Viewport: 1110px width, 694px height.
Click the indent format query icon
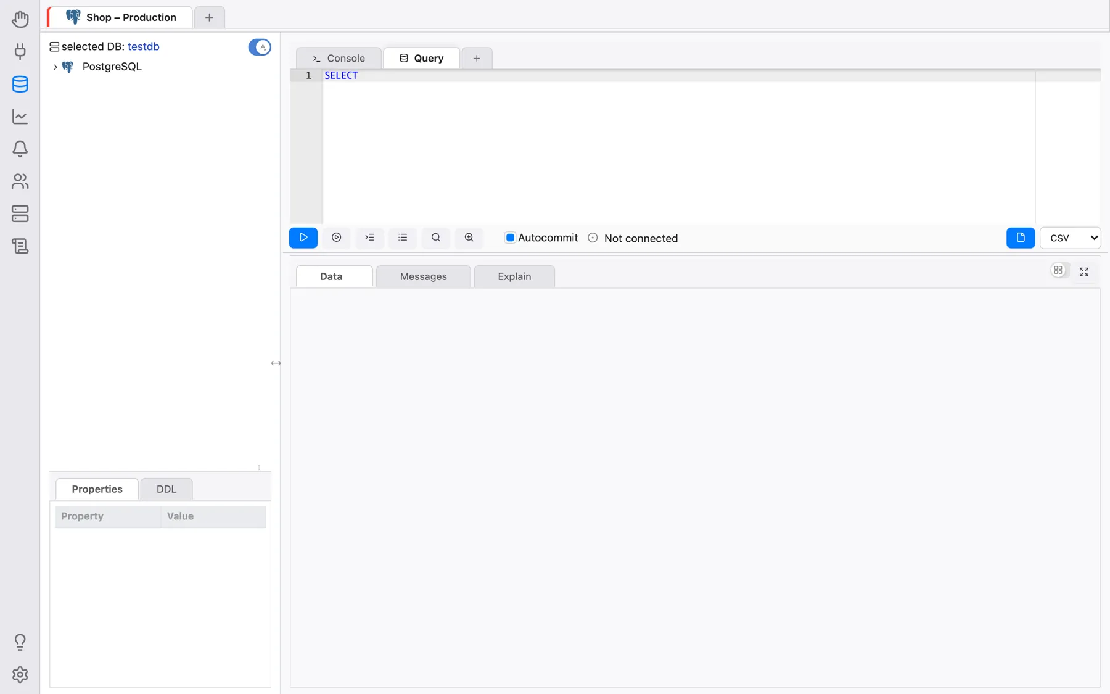[x=369, y=238]
